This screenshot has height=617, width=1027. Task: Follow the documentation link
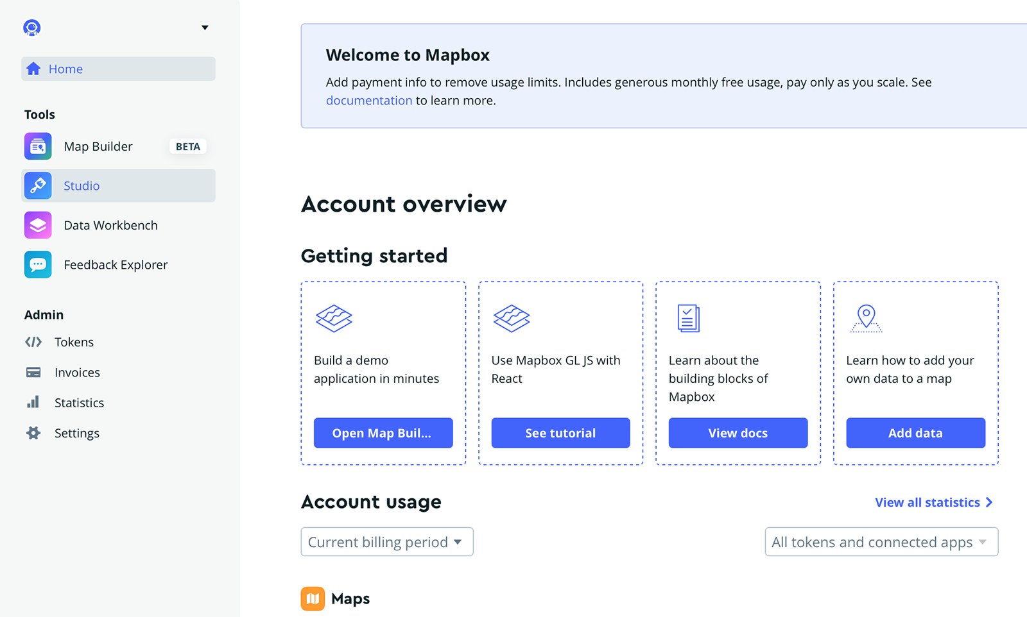(369, 100)
